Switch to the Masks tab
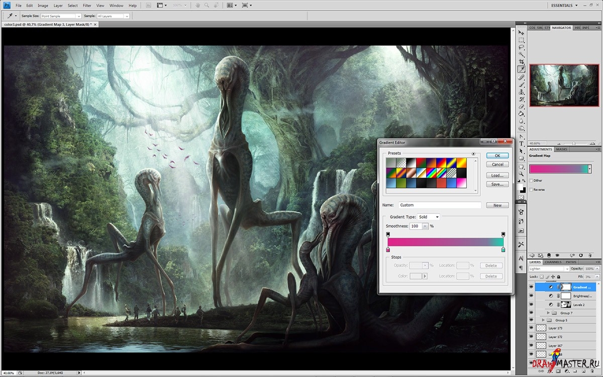Image resolution: width=603 pixels, height=377 pixels. (x=561, y=149)
